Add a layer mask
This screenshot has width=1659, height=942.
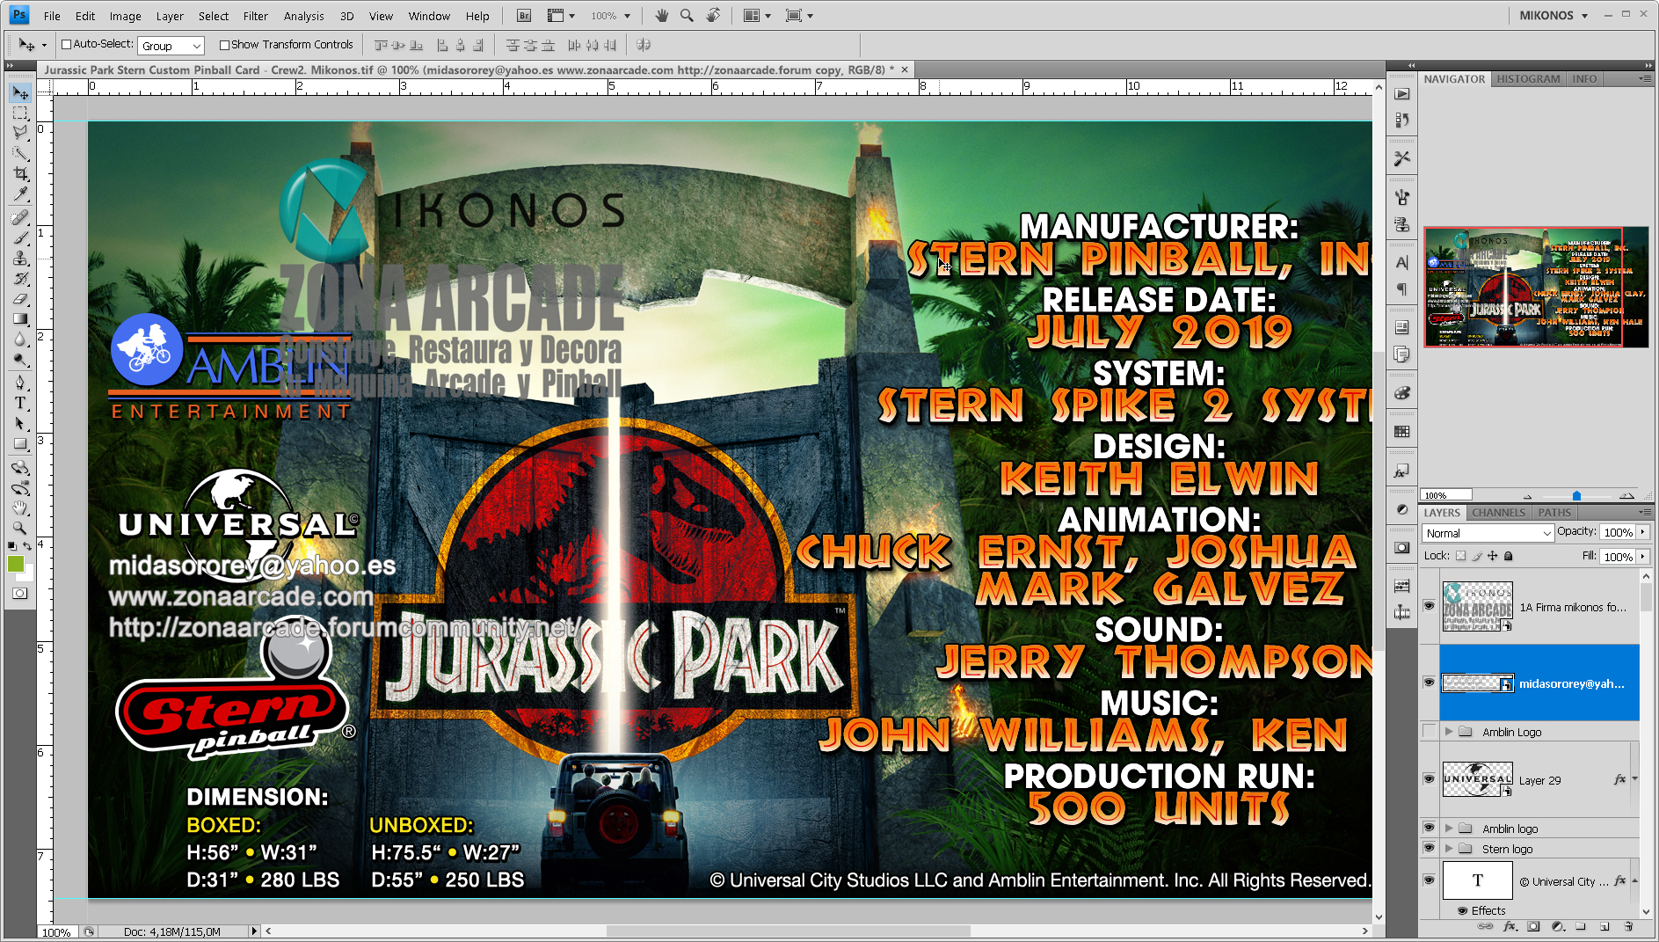pos(1534,926)
